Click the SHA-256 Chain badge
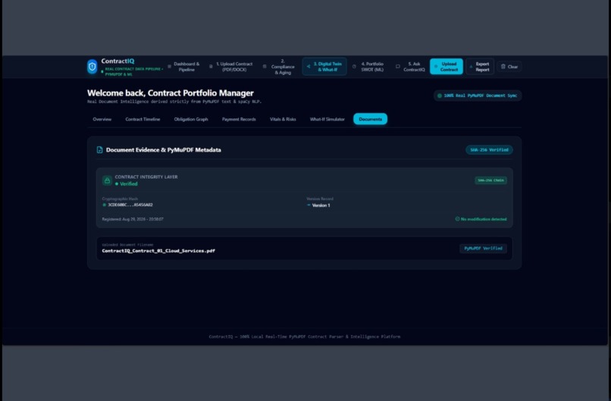The image size is (611, 401). coord(490,180)
